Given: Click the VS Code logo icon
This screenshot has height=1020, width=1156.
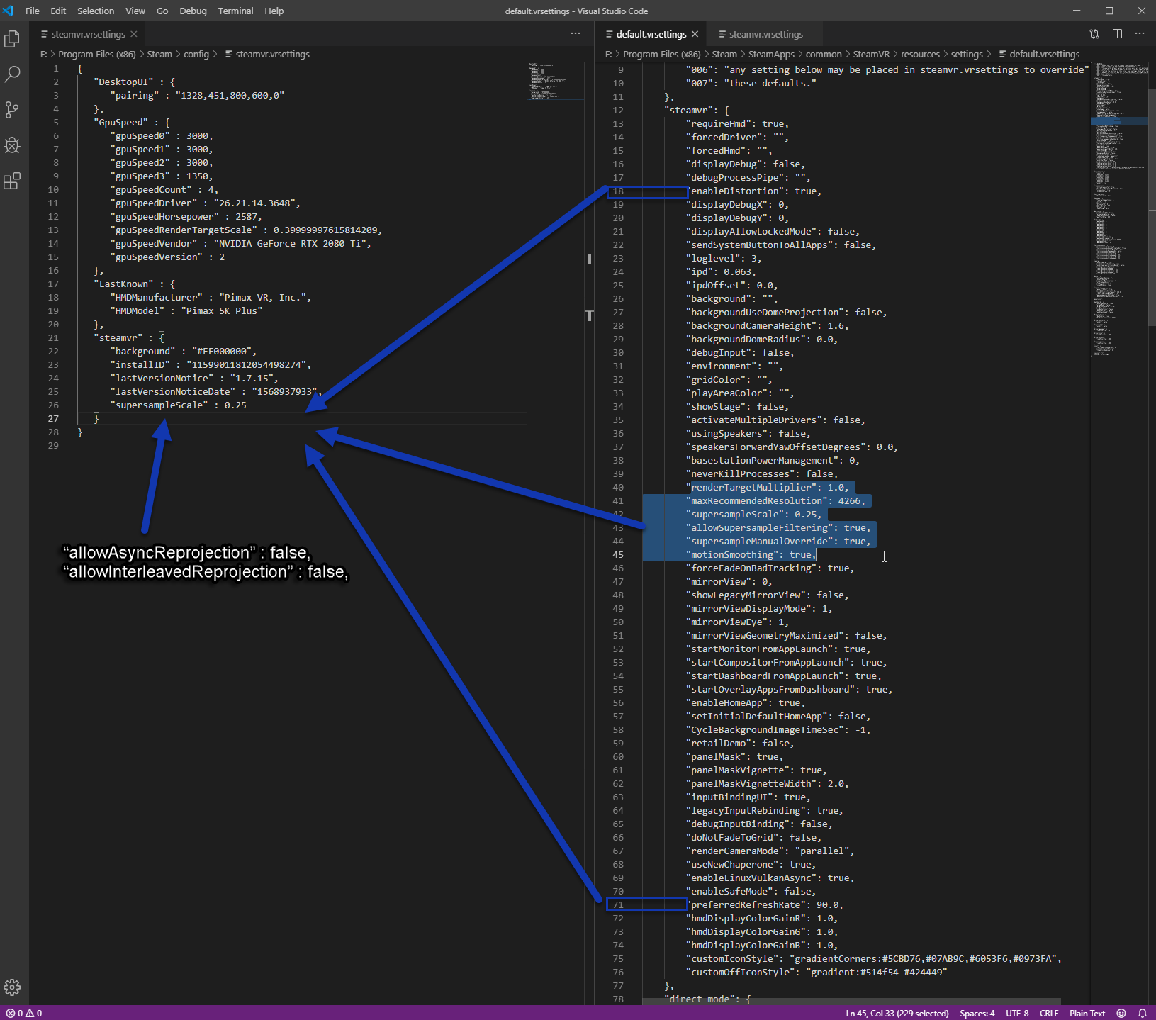Looking at the screenshot, I should 9,11.
